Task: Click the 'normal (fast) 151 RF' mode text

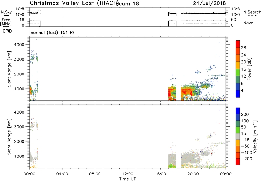Action: [53, 32]
